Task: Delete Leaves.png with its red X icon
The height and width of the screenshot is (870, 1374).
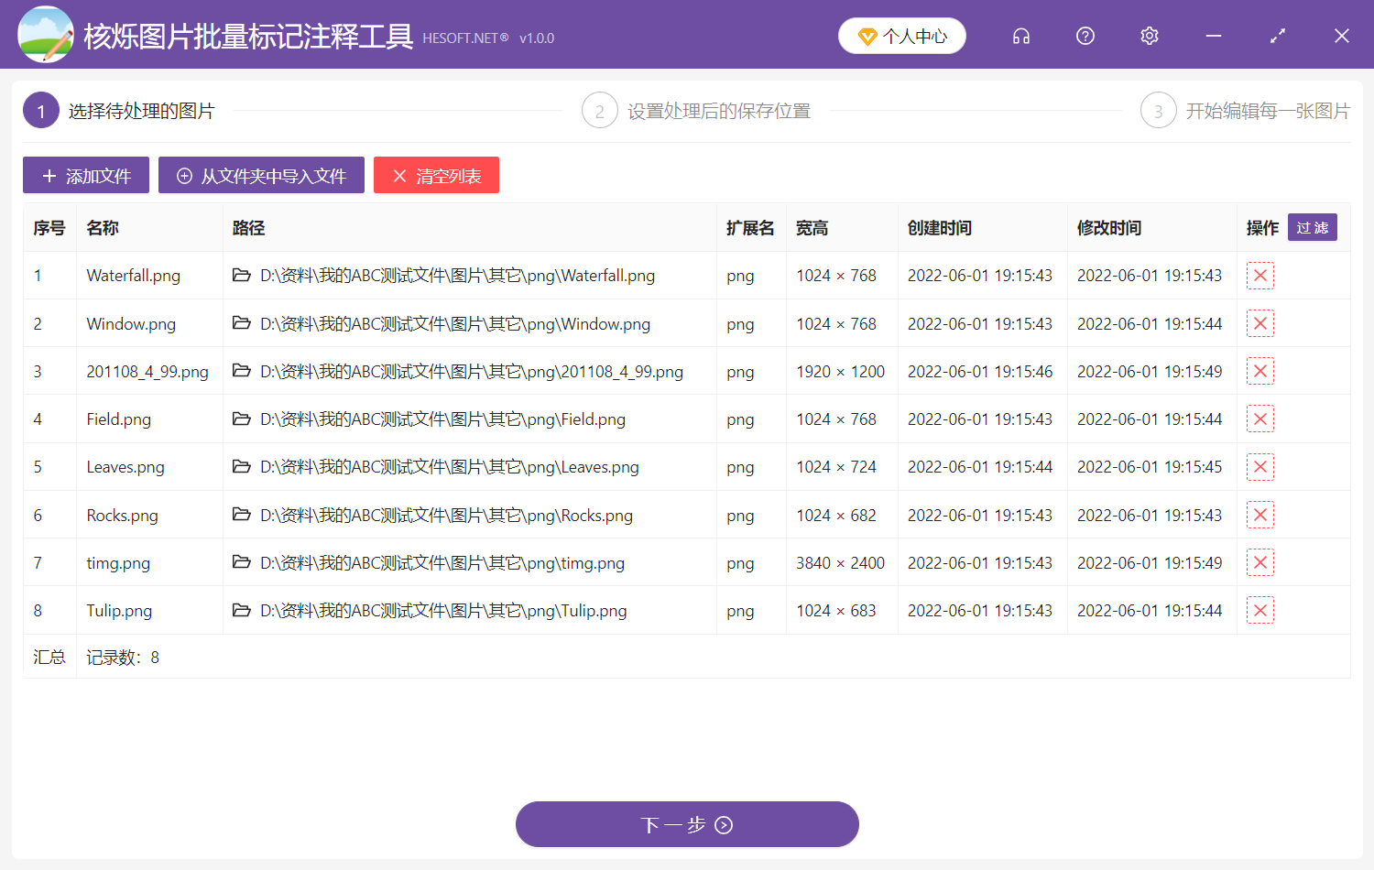Action: point(1260,467)
